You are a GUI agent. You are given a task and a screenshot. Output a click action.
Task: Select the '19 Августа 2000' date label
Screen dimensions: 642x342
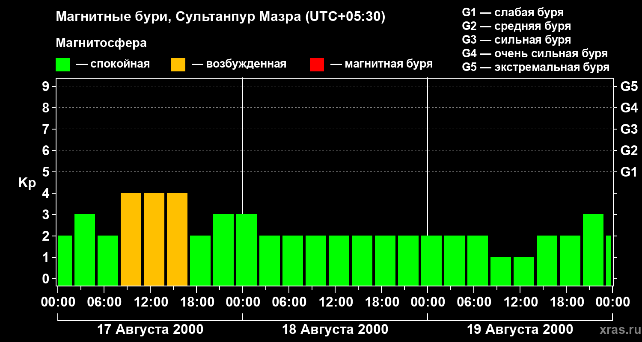520,330
